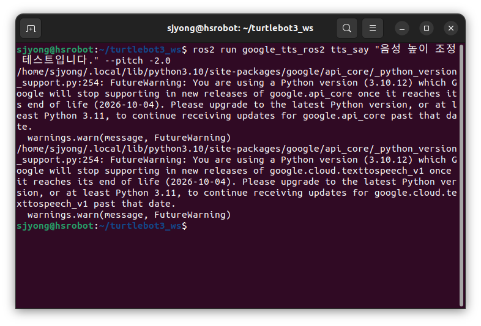Click the tts_say word in the command

click(x=349, y=50)
